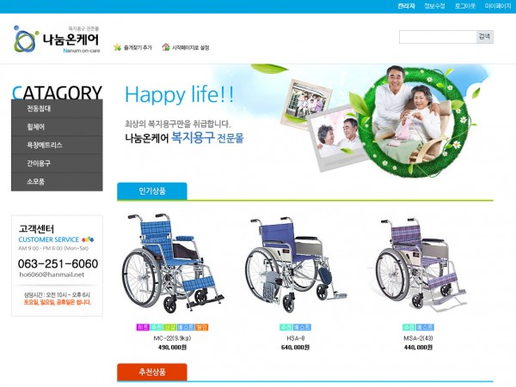Viewport: 516px width, 387px height.
Task: Click the star icon for 즐겨찾기 추가
Action: click(x=118, y=47)
